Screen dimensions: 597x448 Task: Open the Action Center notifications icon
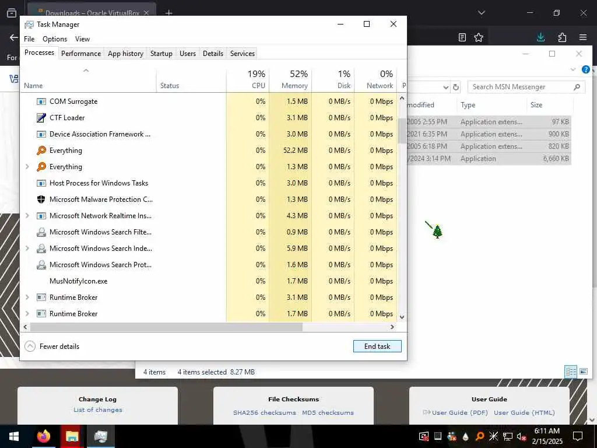point(578,436)
